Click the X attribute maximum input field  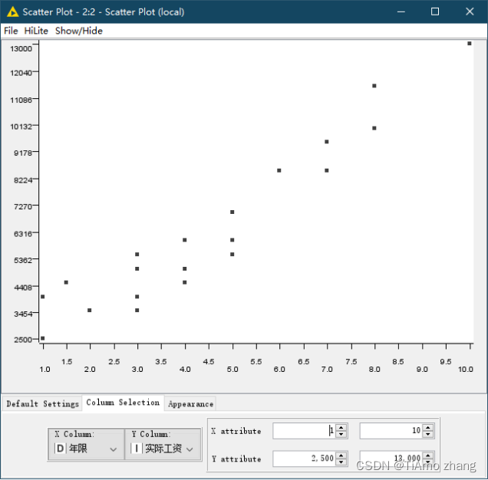(x=391, y=431)
